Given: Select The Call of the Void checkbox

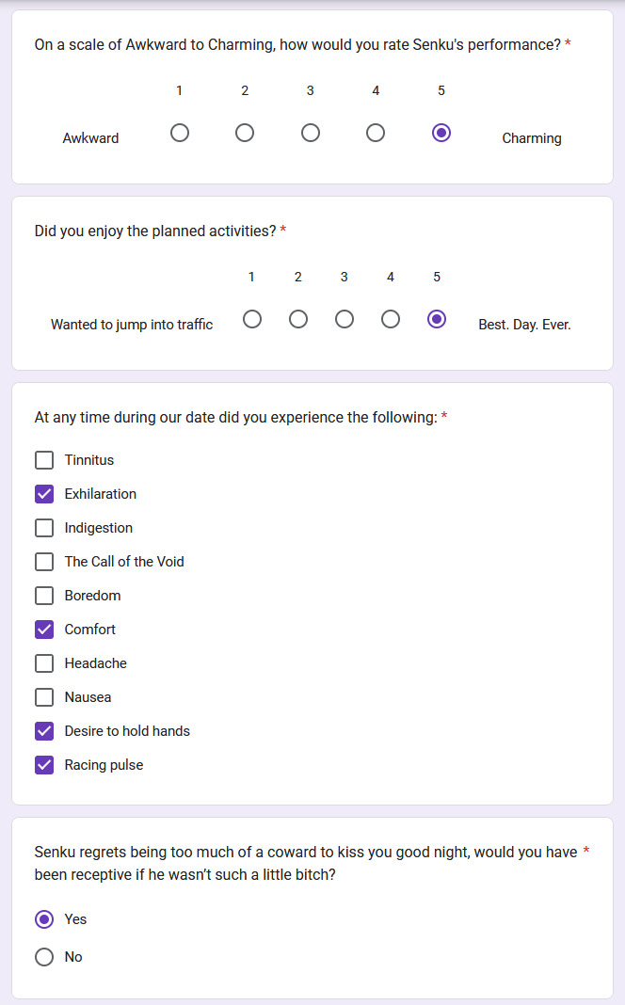Looking at the screenshot, I should coord(44,562).
